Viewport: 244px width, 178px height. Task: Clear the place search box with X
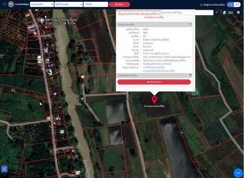coord(217,12)
